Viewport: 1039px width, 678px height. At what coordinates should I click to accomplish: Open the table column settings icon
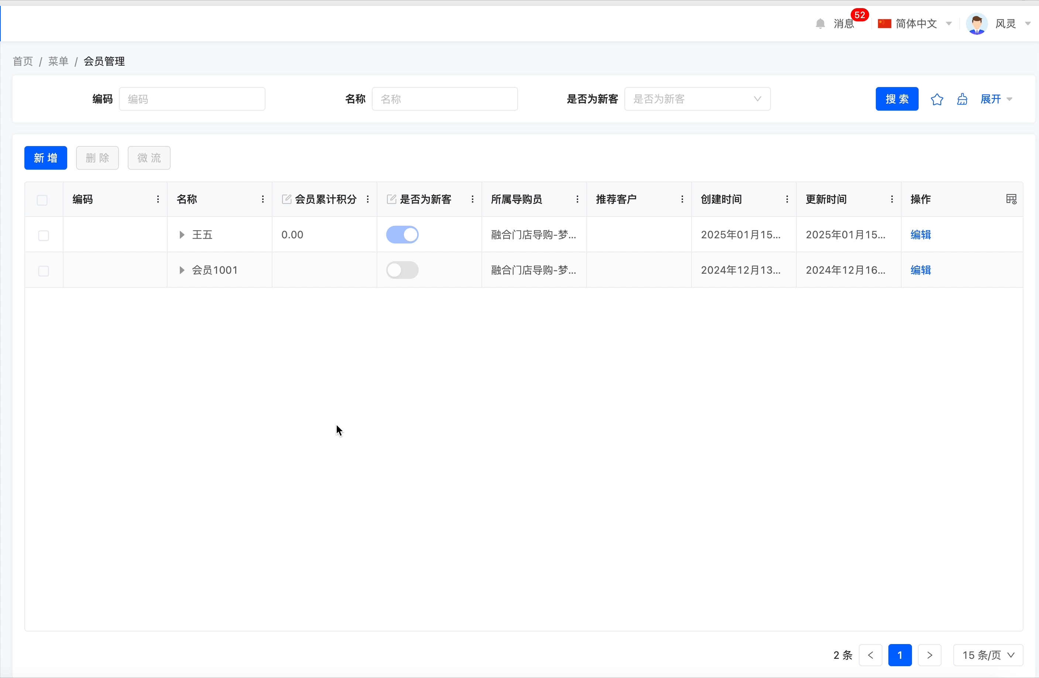click(x=1011, y=199)
